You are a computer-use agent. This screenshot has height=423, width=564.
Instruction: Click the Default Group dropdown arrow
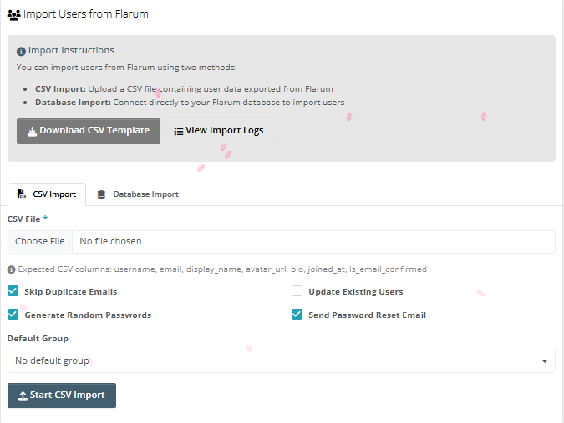point(545,361)
